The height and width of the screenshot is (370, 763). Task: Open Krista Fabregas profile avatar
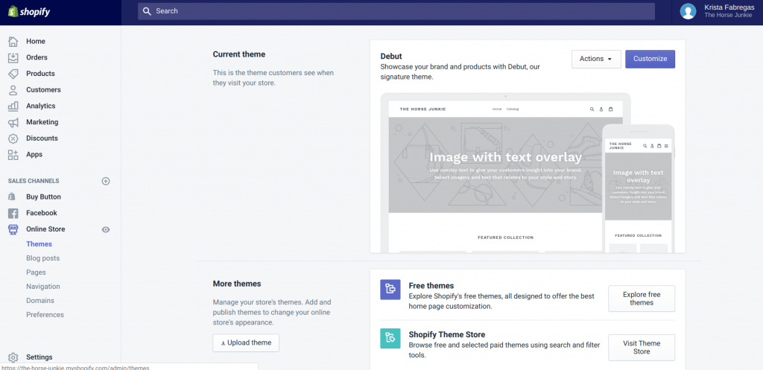click(x=688, y=11)
